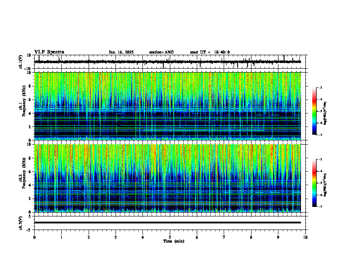Click the ch.3(V) flat trace line
The width and height of the screenshot is (344, 266).
click(167, 223)
